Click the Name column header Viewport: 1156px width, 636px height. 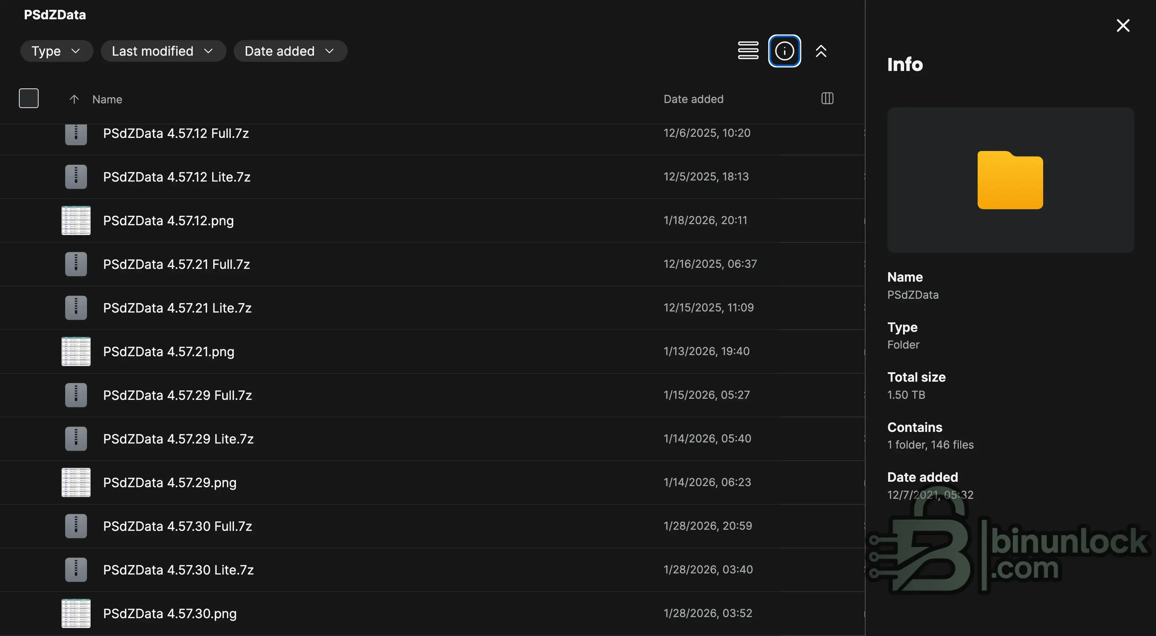pyautogui.click(x=107, y=99)
